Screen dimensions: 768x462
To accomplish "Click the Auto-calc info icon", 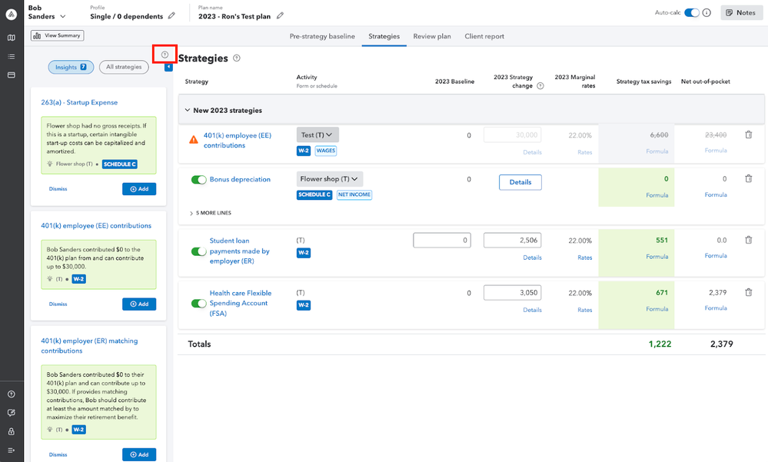I will click(706, 13).
